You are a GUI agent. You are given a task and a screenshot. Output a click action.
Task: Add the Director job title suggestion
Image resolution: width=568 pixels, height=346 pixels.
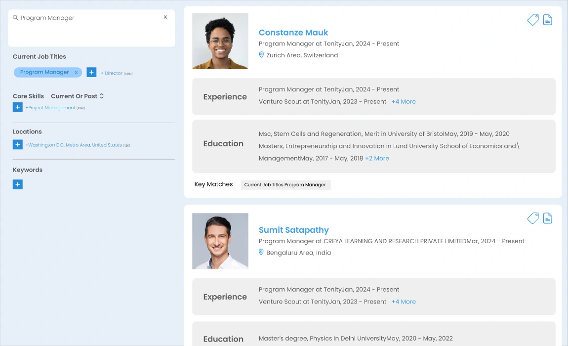tap(113, 73)
